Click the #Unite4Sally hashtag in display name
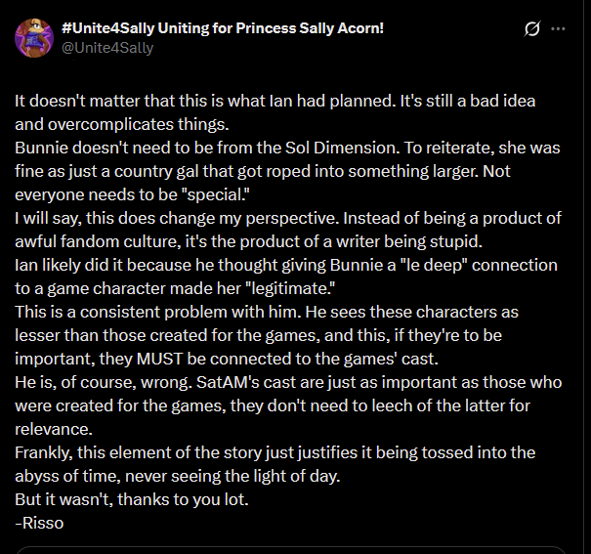The height and width of the screenshot is (554, 591). point(108,28)
